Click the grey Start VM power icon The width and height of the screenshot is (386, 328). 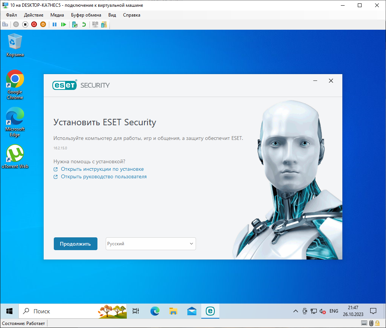click(x=16, y=24)
